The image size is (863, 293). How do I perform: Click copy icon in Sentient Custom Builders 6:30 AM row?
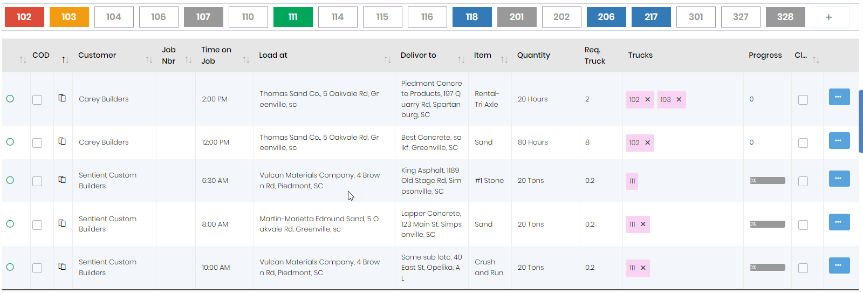pos(62,180)
